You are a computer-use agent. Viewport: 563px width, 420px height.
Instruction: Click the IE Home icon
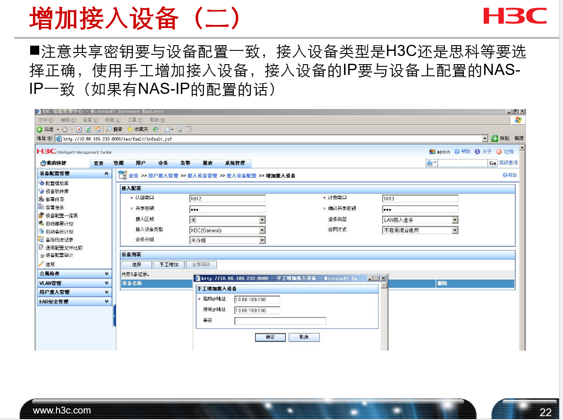[97, 129]
